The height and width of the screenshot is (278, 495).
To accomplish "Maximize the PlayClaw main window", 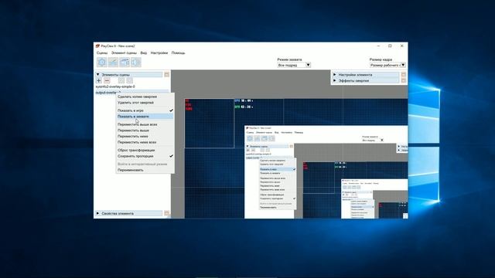I will coord(390,46).
